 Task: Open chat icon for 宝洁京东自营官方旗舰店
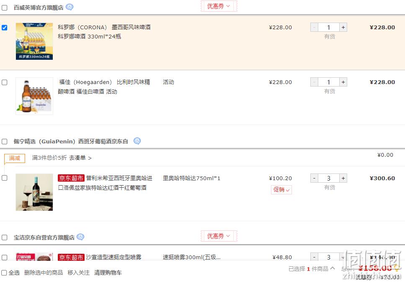point(80,237)
